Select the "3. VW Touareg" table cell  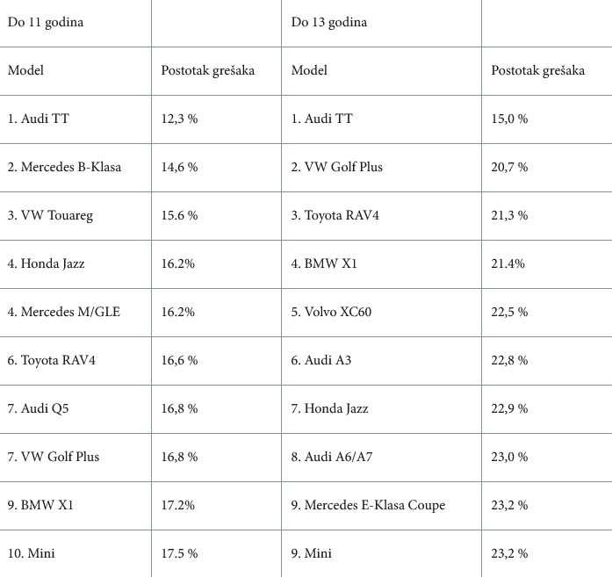(50, 215)
